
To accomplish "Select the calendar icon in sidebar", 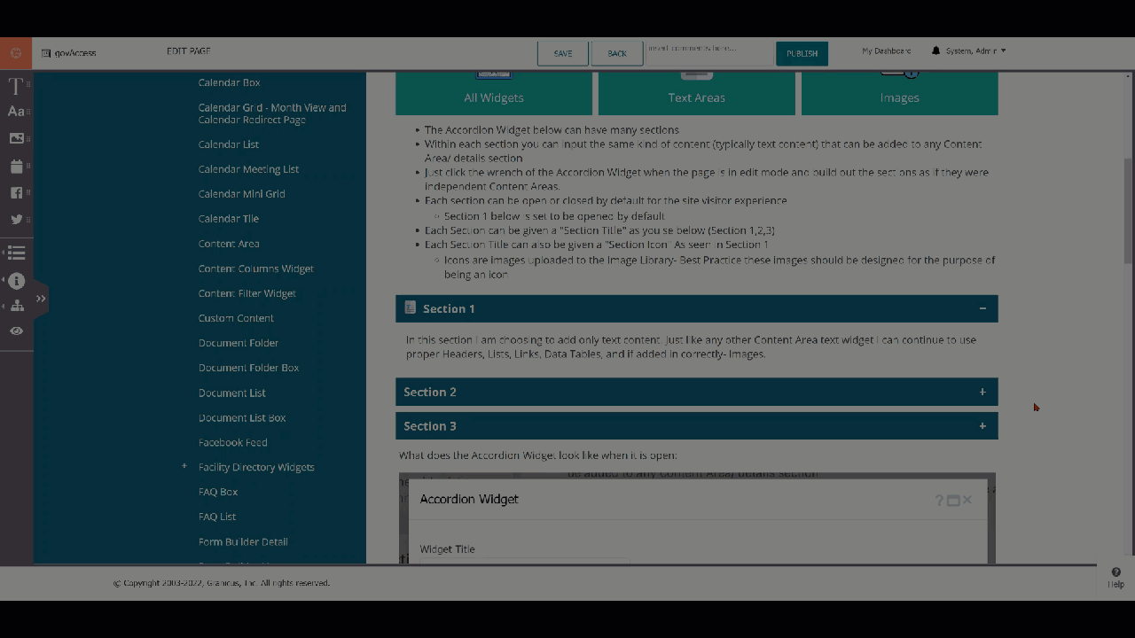I will point(16,166).
